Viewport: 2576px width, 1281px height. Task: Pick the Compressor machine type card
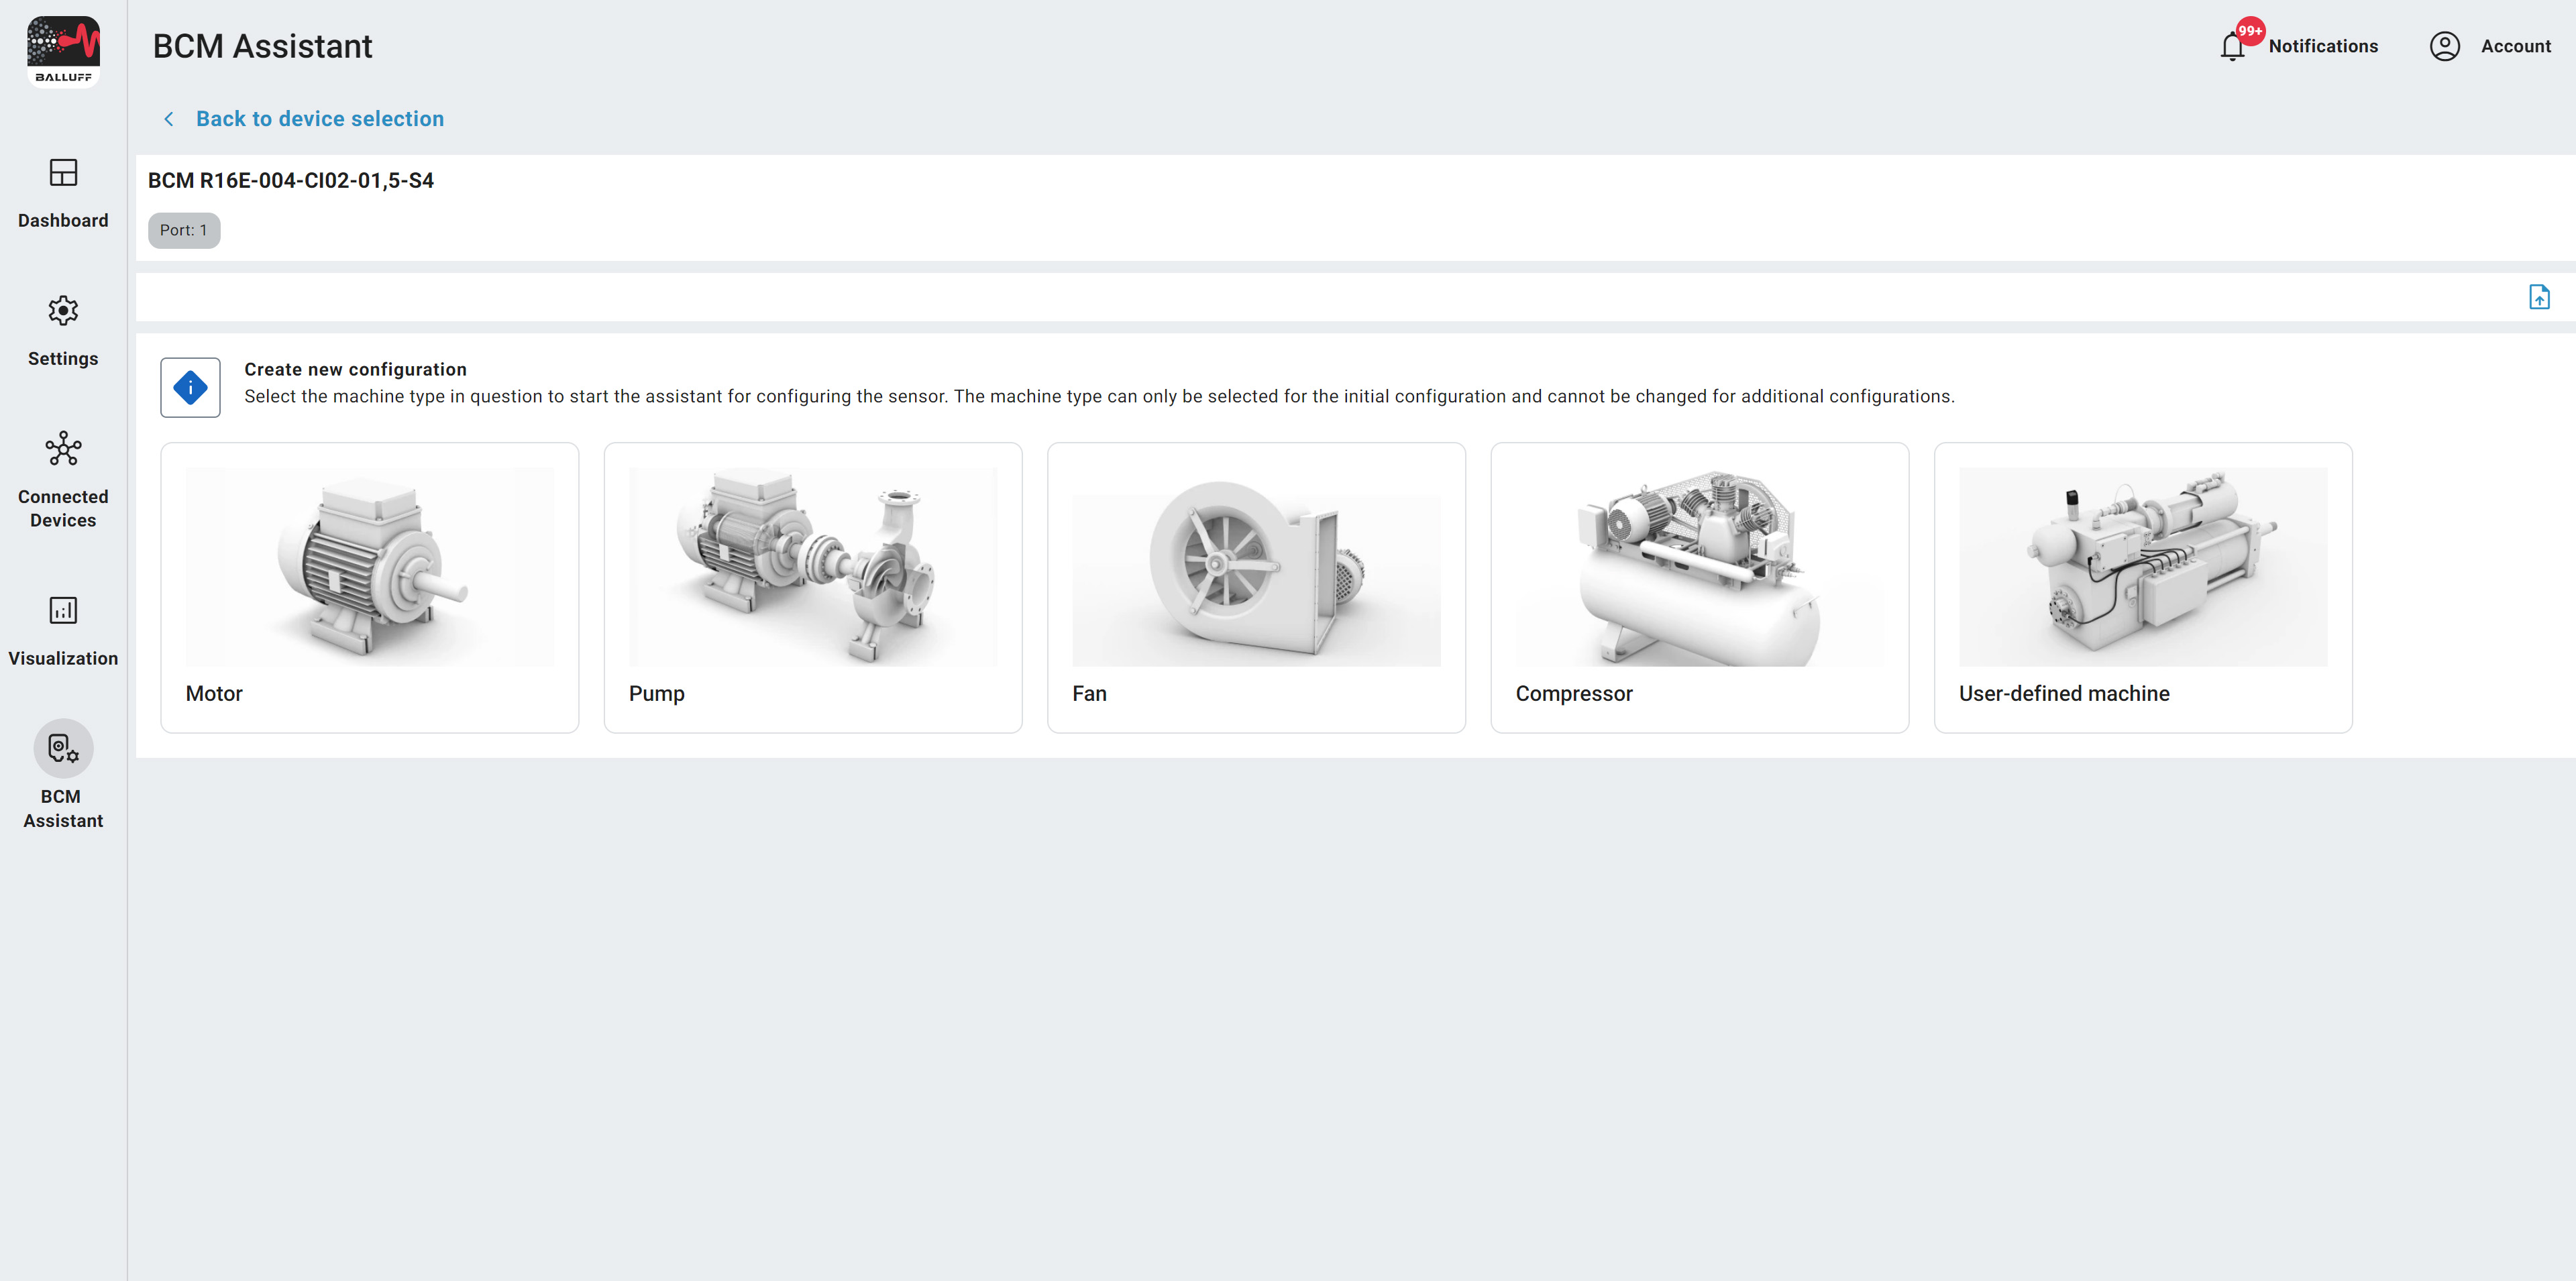(1700, 588)
